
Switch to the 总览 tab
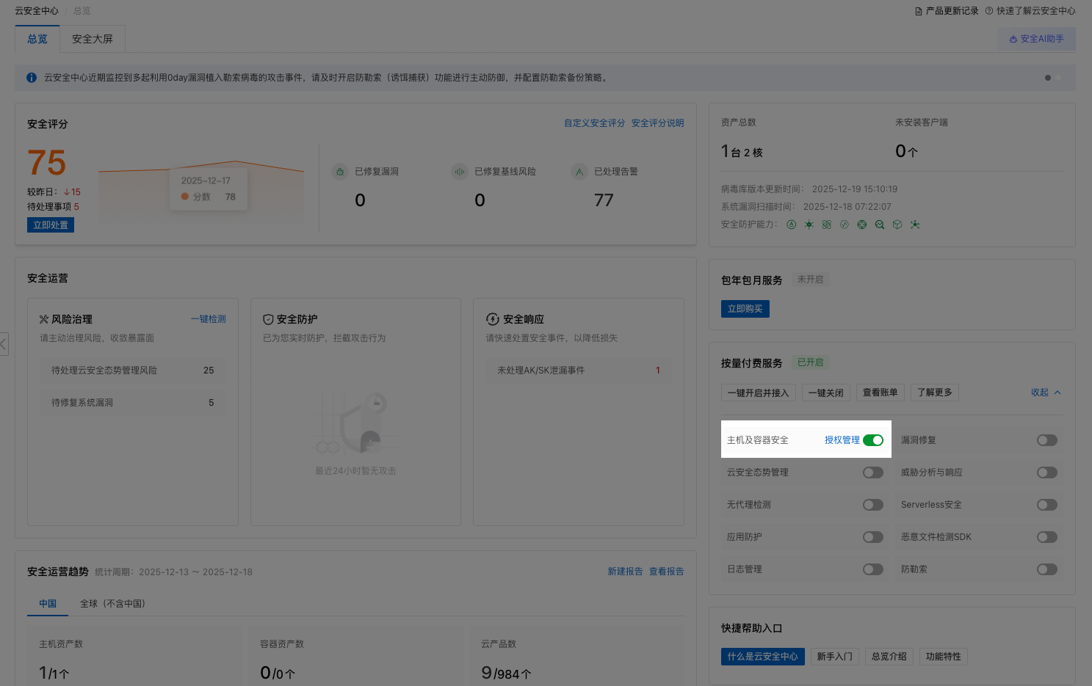[37, 39]
